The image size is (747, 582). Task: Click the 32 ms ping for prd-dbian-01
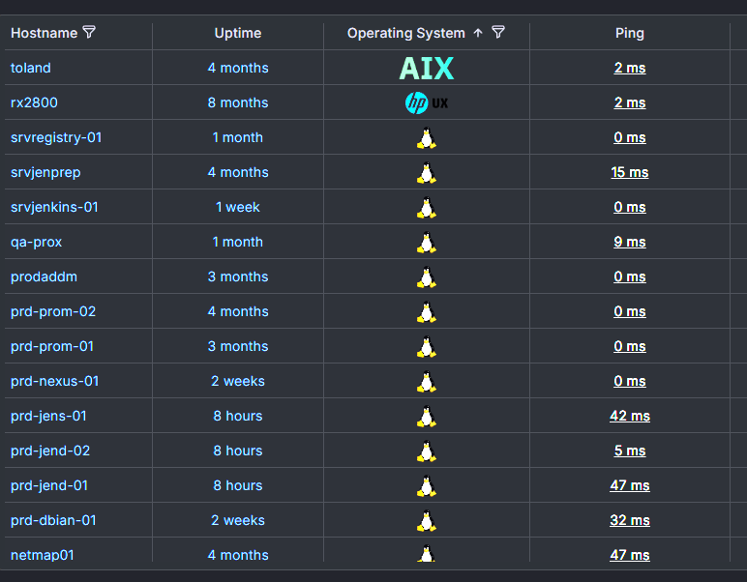(629, 520)
